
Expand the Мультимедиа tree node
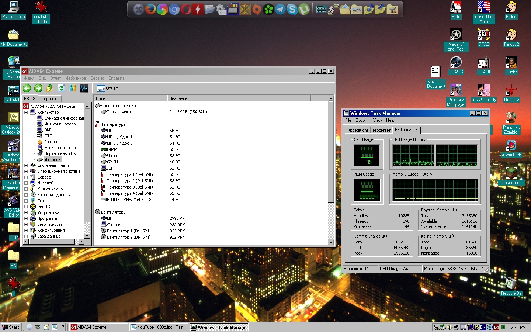click(x=26, y=189)
